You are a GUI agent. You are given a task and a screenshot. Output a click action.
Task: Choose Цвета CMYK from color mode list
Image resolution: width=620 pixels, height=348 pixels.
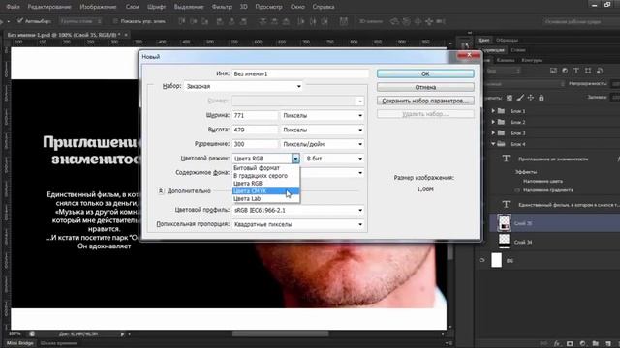pos(265,191)
